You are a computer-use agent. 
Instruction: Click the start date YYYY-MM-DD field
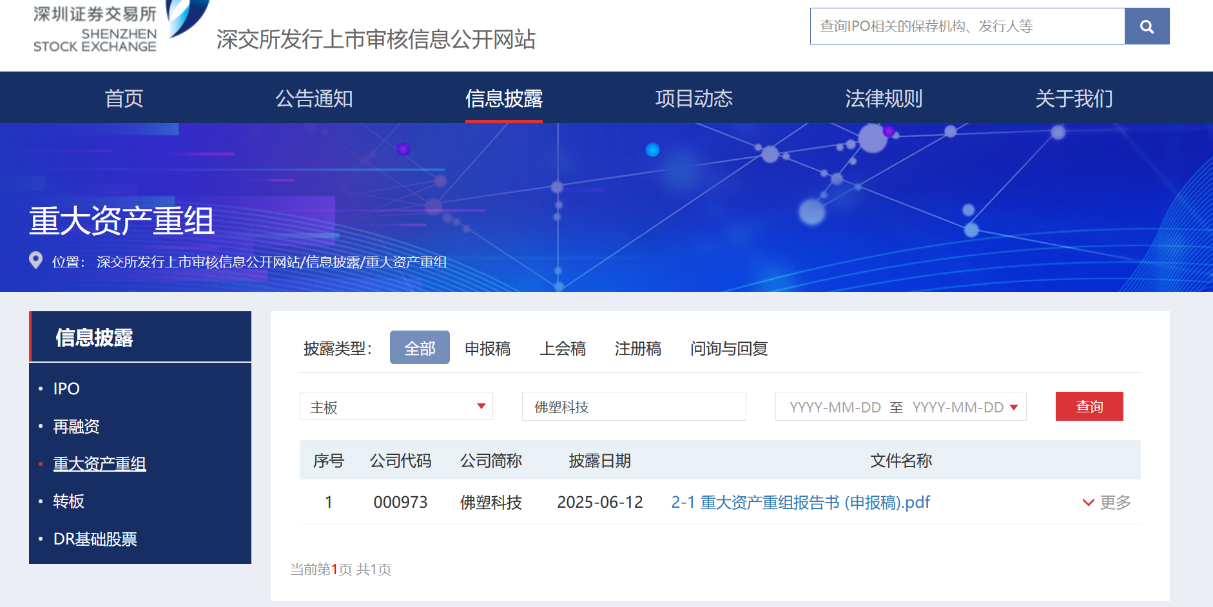tap(835, 407)
